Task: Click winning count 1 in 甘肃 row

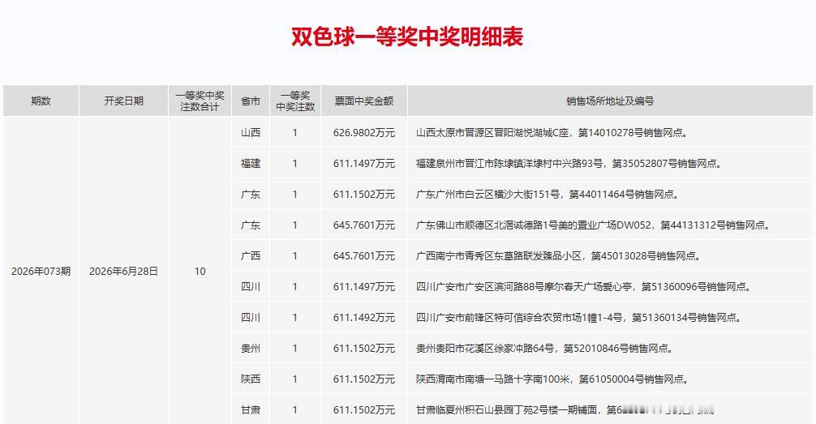Action: (x=295, y=410)
